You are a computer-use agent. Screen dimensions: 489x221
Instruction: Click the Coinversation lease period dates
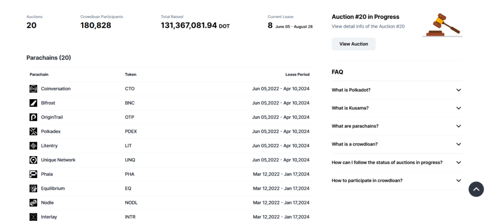[x=281, y=89]
